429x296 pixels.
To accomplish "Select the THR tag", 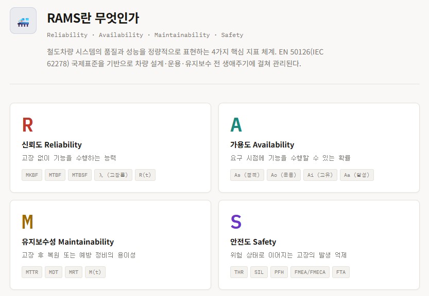I will tap(239, 272).
